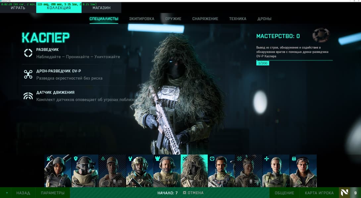Click the player level 9 badge

point(355,193)
